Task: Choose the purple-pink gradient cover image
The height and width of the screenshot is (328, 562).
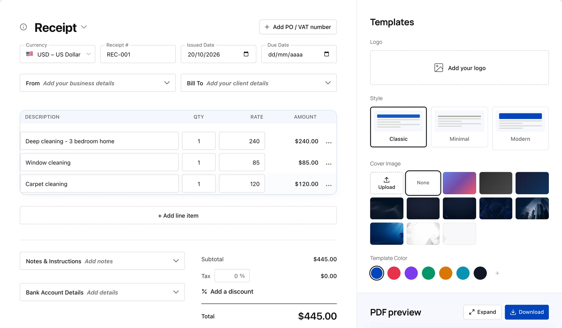Action: (459, 183)
